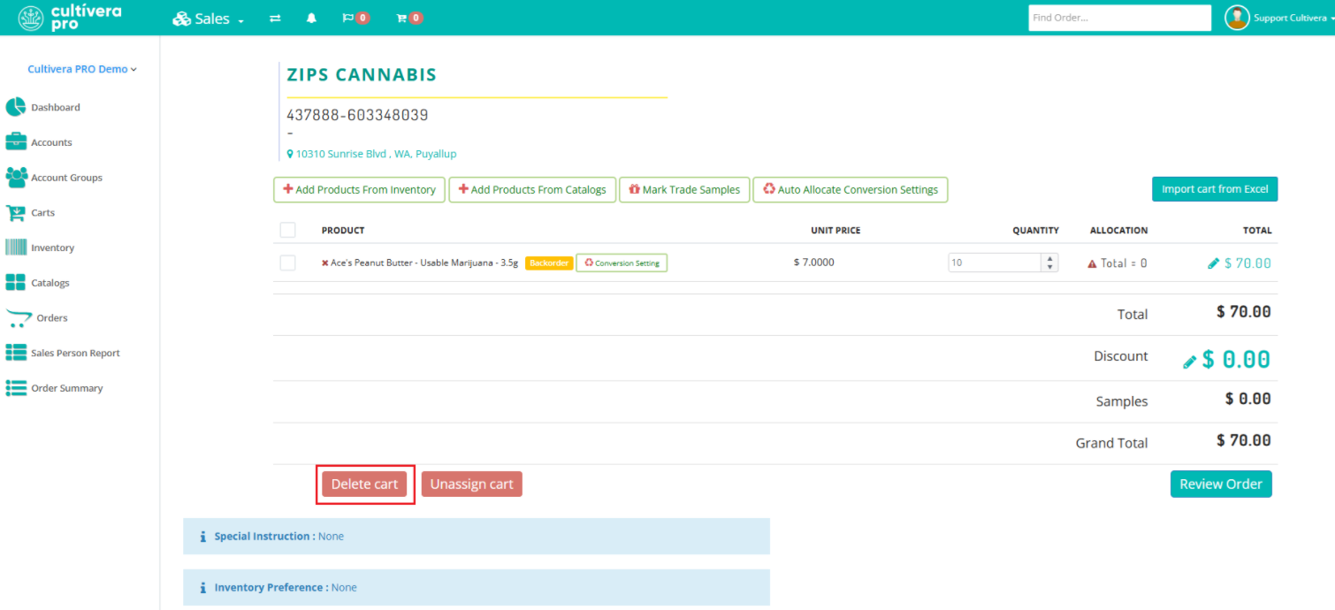Click the Discount amount $ 0.00
The height and width of the screenshot is (610, 1335).
1236,359
